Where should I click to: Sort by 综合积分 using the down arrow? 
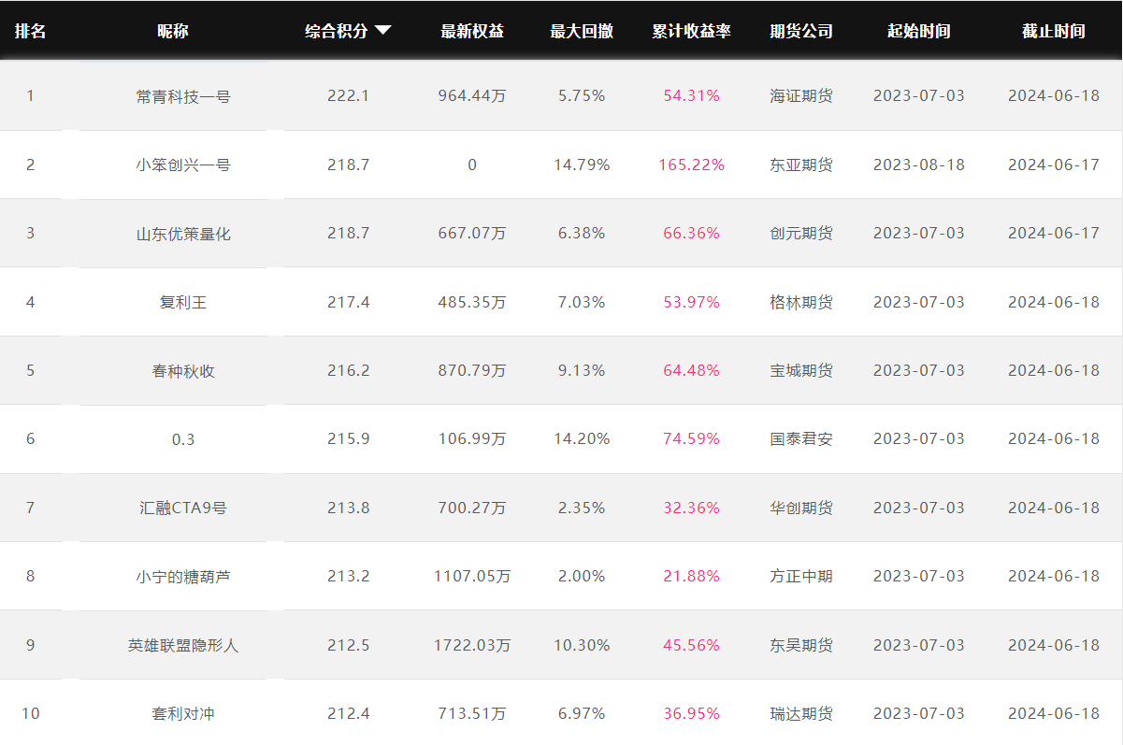382,31
